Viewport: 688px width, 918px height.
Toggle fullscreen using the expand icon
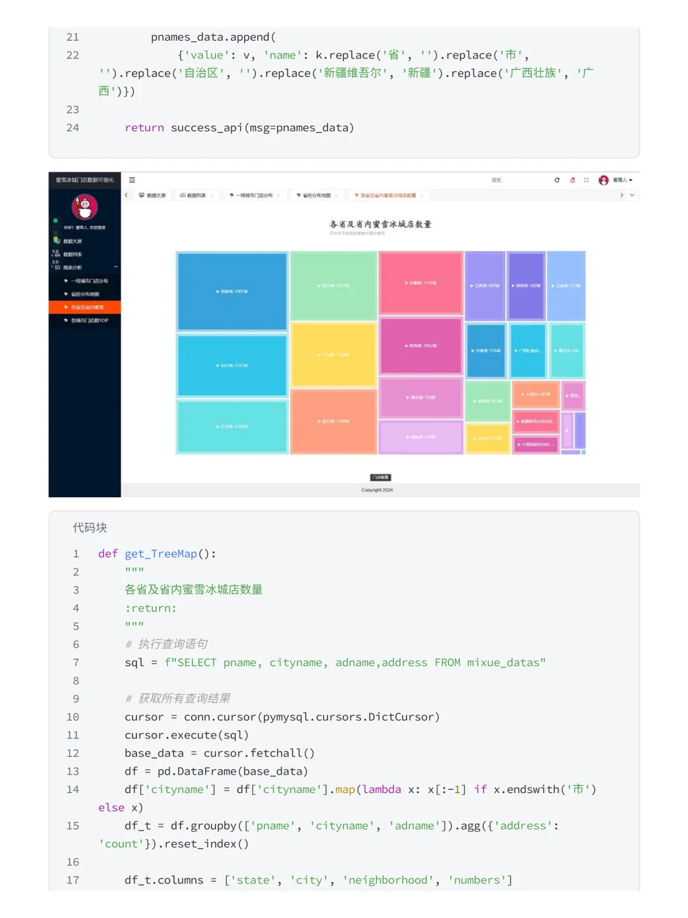click(x=586, y=180)
